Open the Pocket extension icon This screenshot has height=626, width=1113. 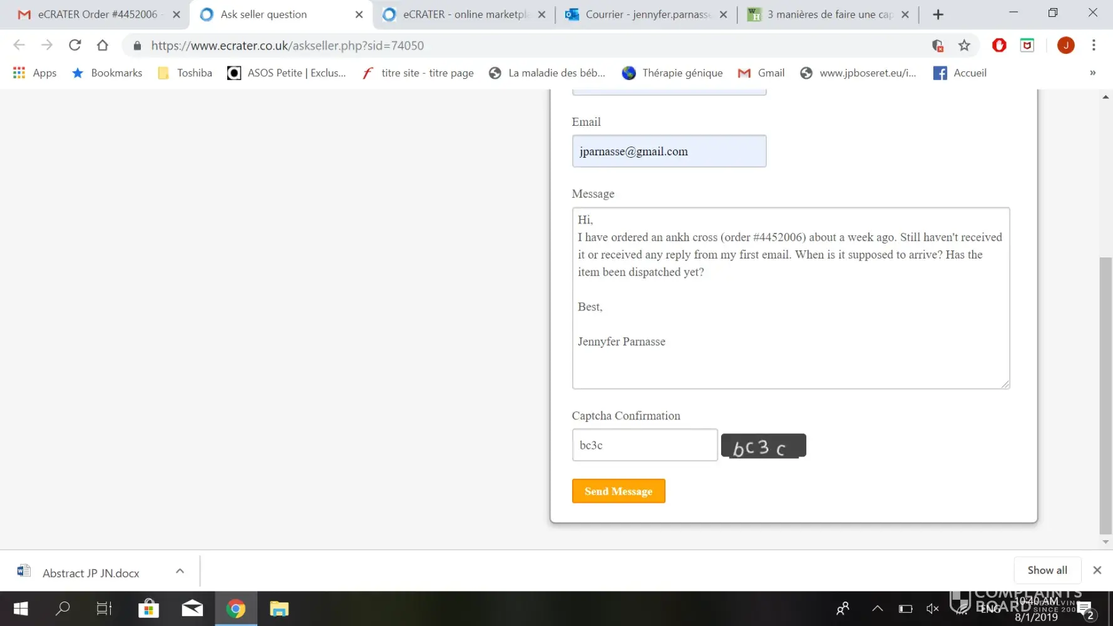tap(1027, 45)
